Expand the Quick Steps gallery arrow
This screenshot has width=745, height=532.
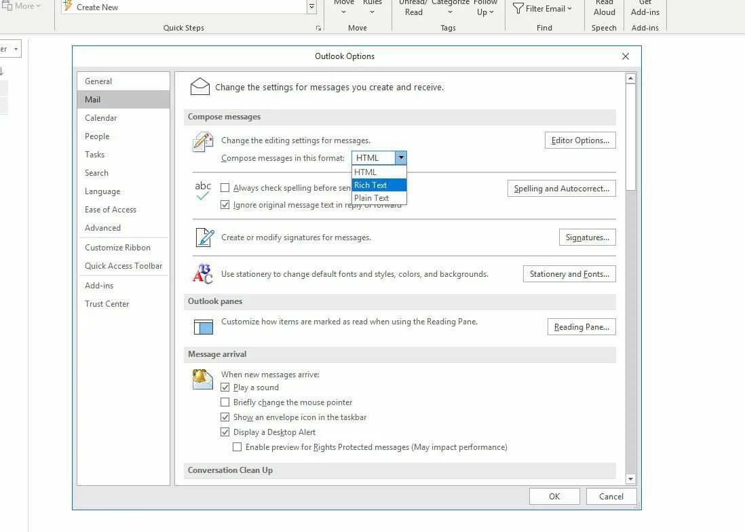click(x=311, y=7)
